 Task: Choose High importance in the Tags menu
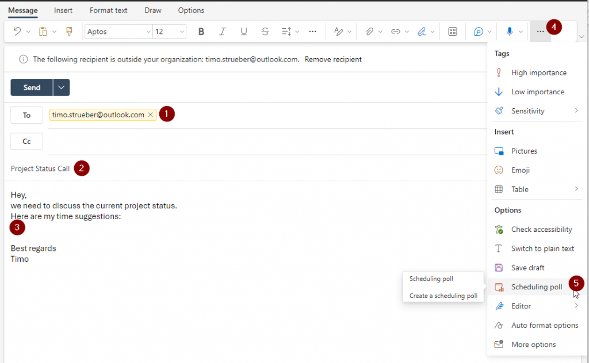(x=538, y=72)
